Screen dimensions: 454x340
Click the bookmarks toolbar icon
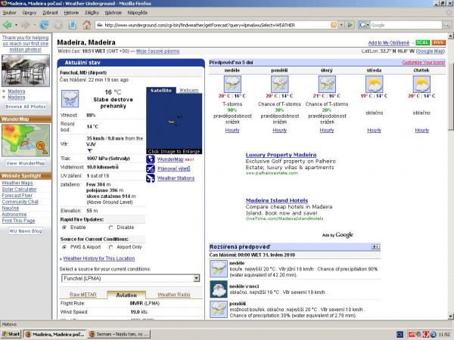pyautogui.click(x=73, y=25)
